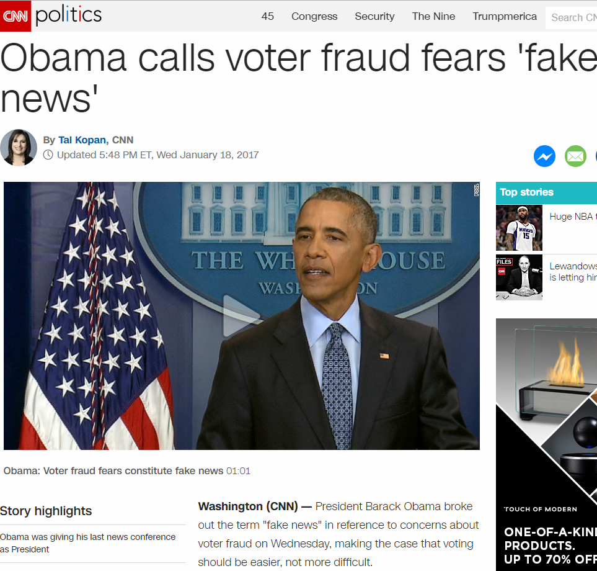Click the Search CNN input field
Image resolution: width=597 pixels, height=571 pixels.
pyautogui.click(x=571, y=17)
